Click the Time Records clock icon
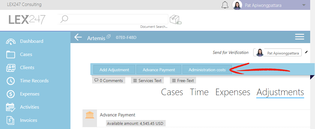Viewport: 315px width, 129px height. [x=11, y=81]
